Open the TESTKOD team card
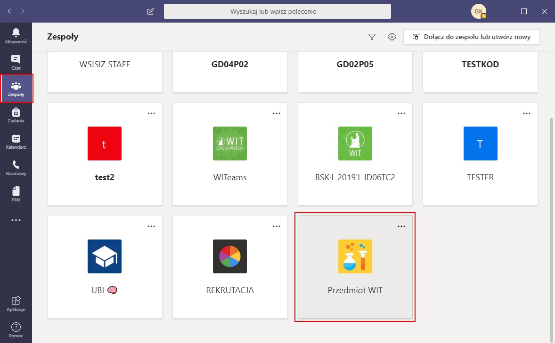Screen dimensions: 555x343 point(480,72)
